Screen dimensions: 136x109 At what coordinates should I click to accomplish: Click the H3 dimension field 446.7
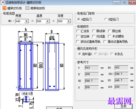click(x=121, y=81)
